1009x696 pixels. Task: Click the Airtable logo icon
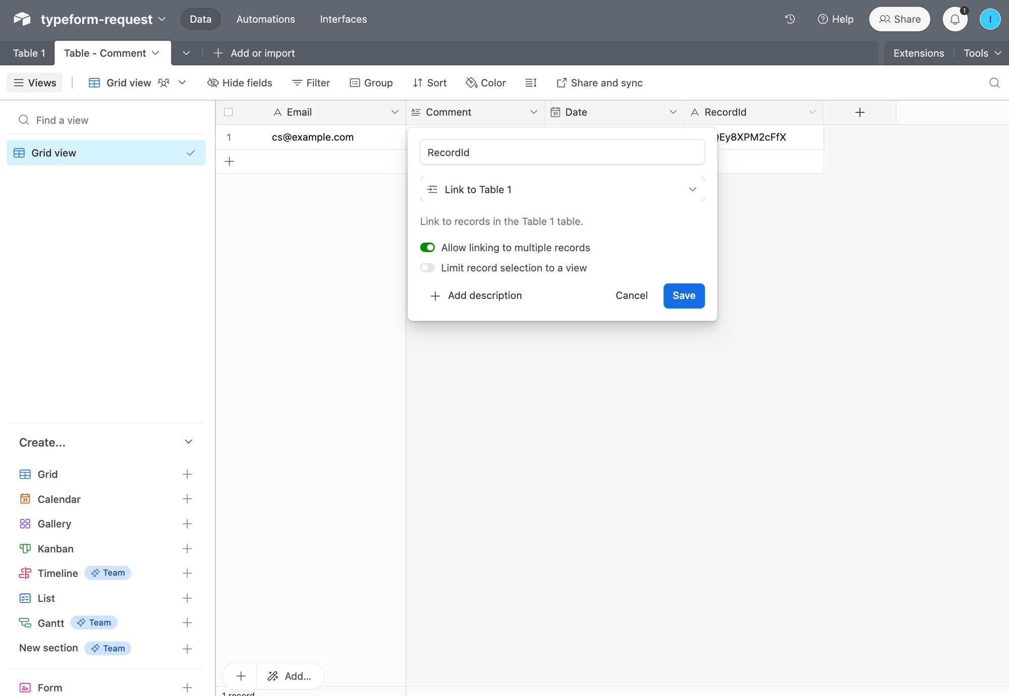[x=22, y=19]
